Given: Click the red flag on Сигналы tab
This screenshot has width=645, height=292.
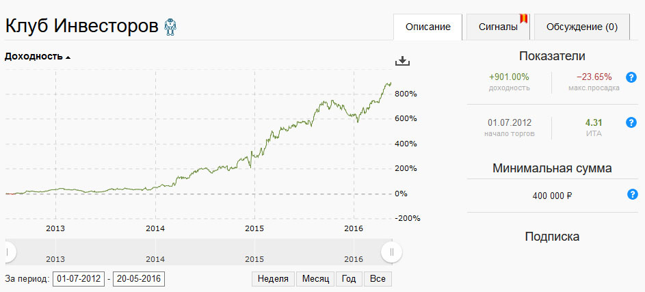Looking at the screenshot, I should point(525,18).
